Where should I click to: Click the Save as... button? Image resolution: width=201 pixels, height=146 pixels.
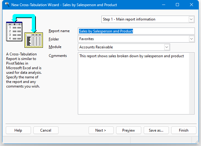pyautogui.click(x=156, y=130)
